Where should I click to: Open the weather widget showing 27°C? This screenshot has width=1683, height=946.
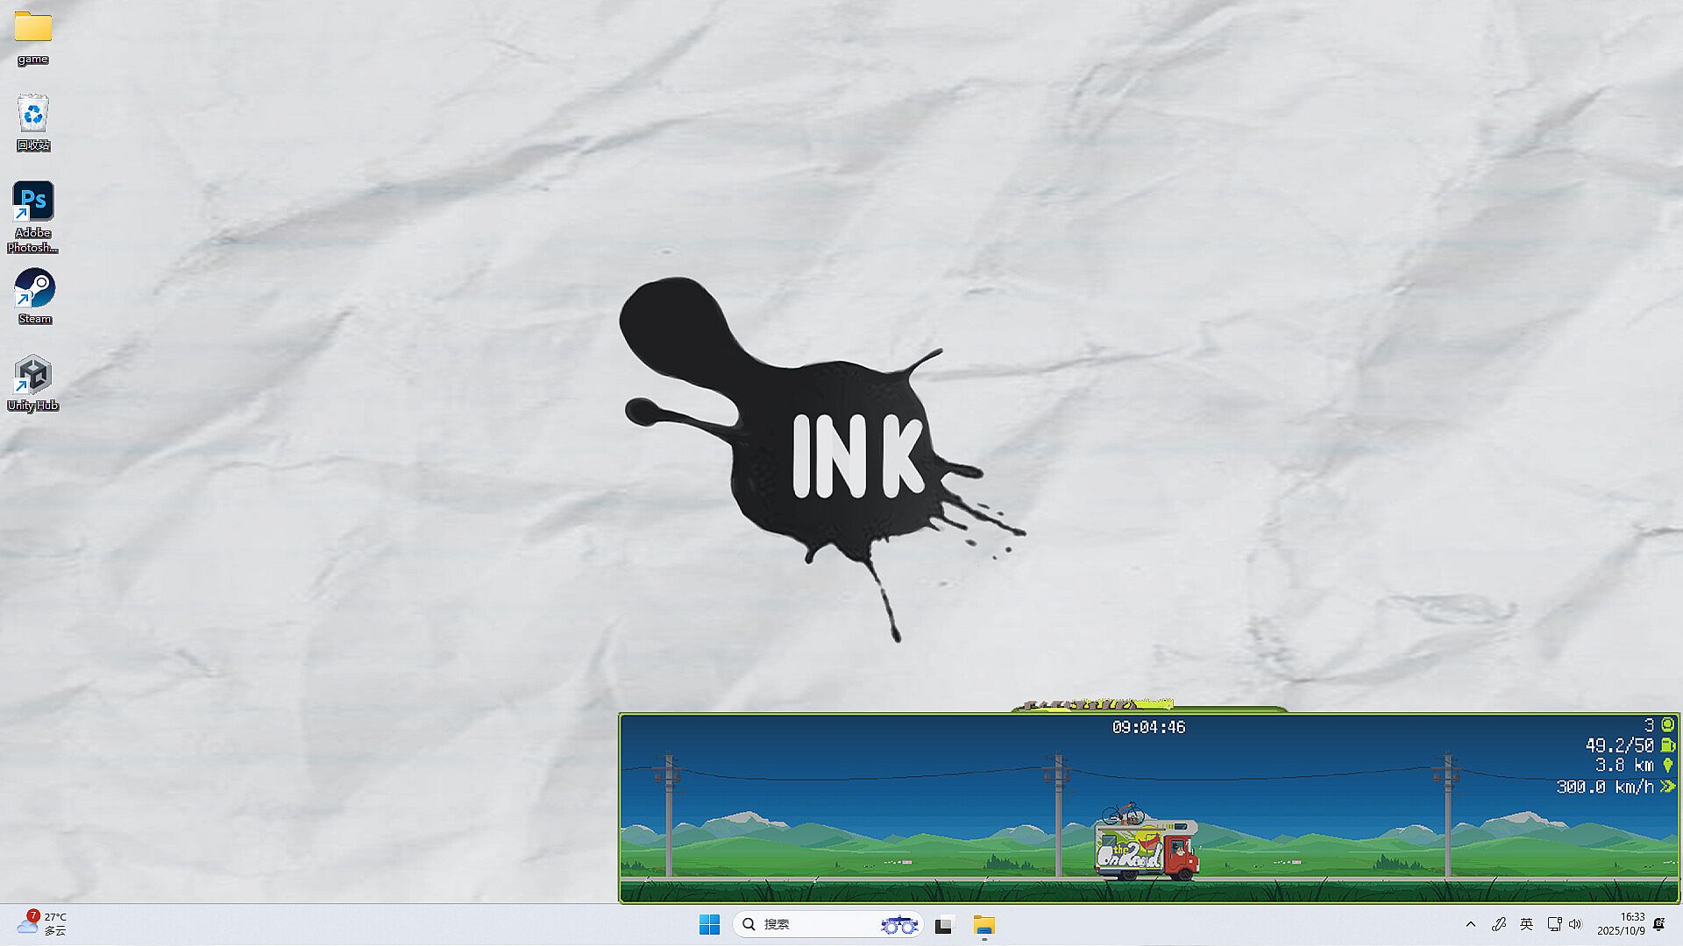coord(42,923)
